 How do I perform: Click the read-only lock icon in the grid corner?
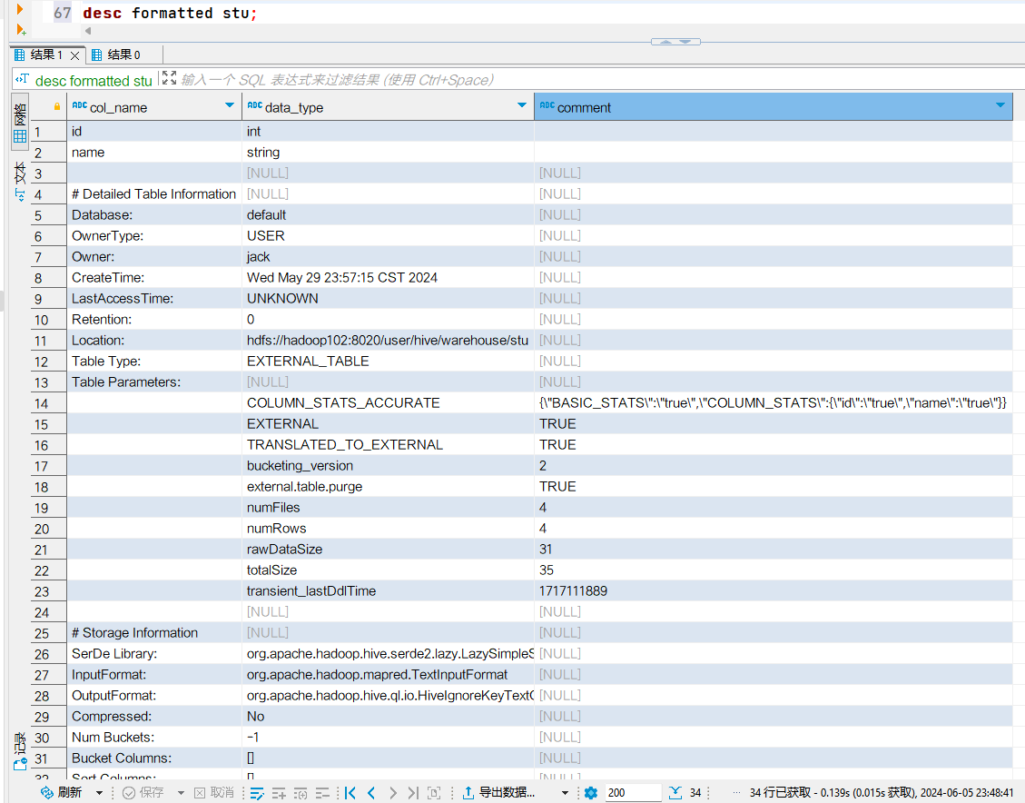[x=57, y=106]
